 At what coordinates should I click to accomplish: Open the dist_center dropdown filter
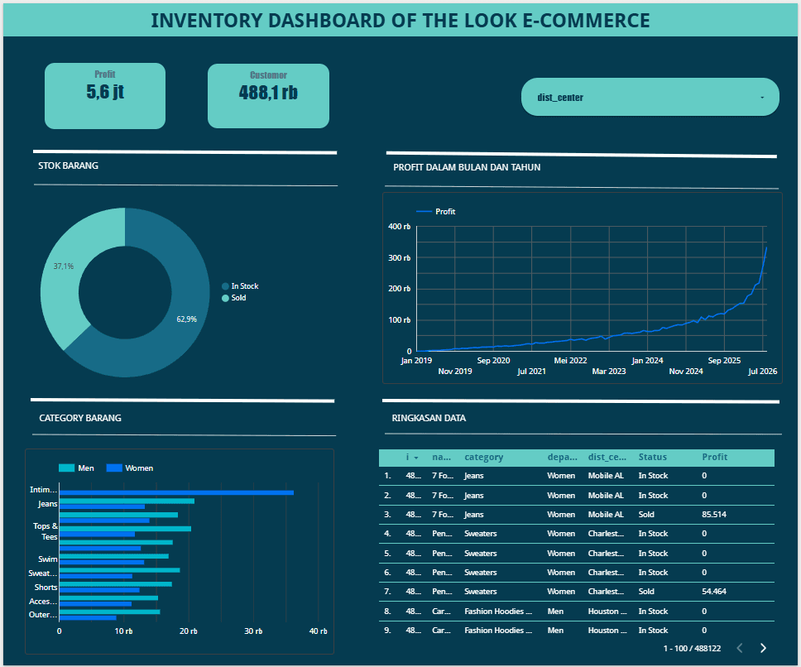click(x=650, y=97)
